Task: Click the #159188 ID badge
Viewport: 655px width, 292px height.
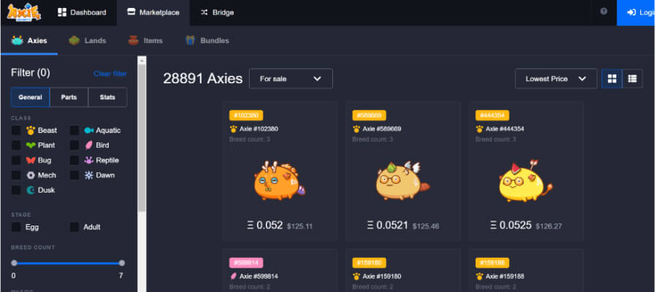Action: (x=492, y=263)
